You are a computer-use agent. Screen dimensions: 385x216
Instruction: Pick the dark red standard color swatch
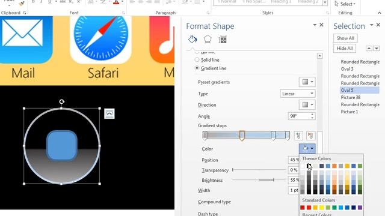point(303,208)
